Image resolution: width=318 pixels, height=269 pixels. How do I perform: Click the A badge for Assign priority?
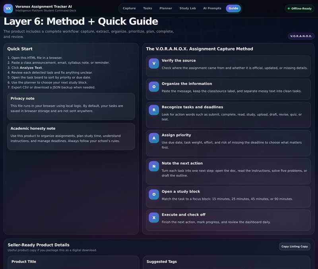tap(154, 138)
